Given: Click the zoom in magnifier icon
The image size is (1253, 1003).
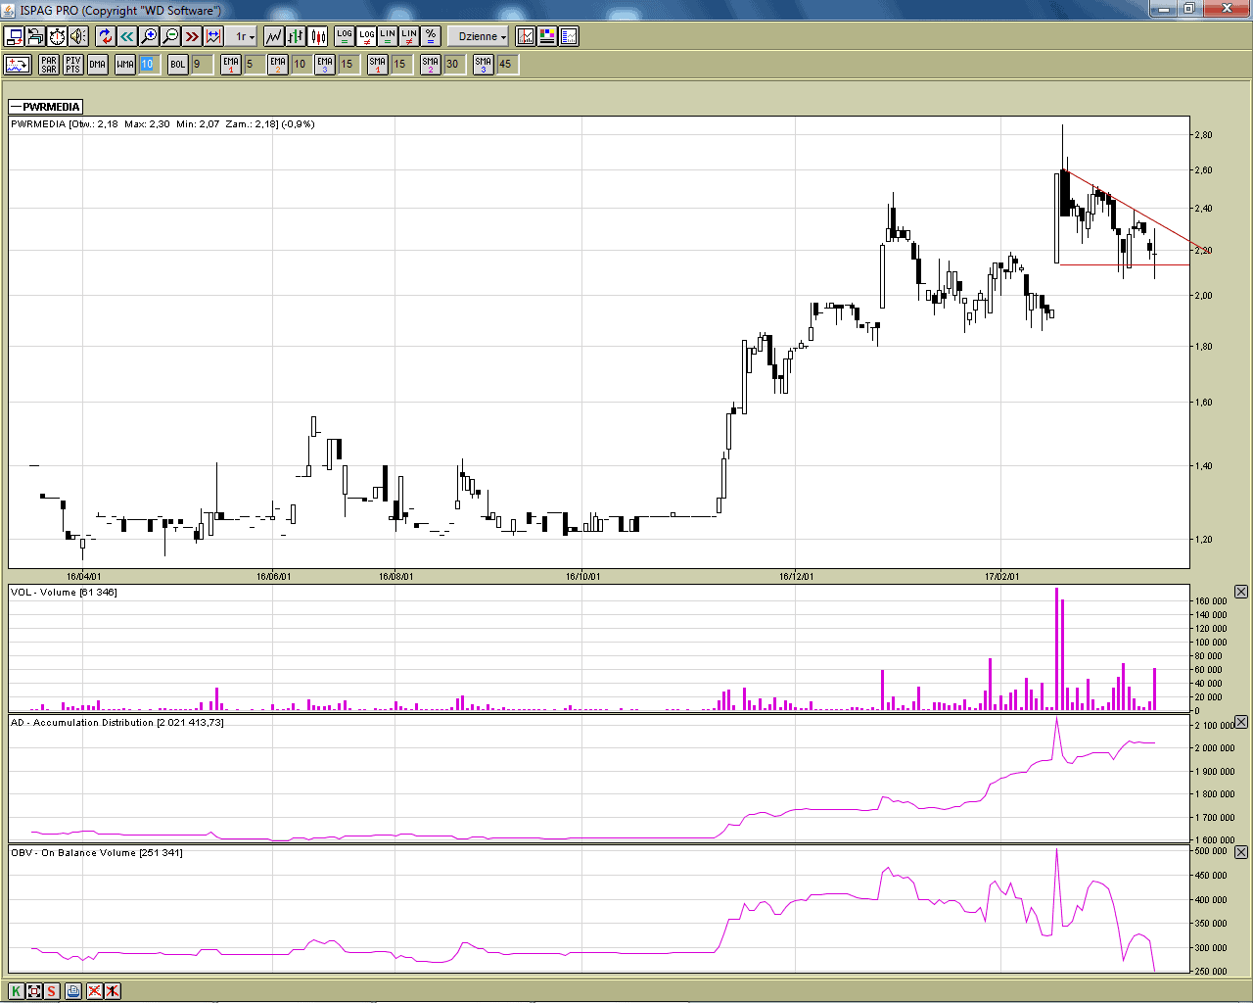Looking at the screenshot, I should (149, 36).
